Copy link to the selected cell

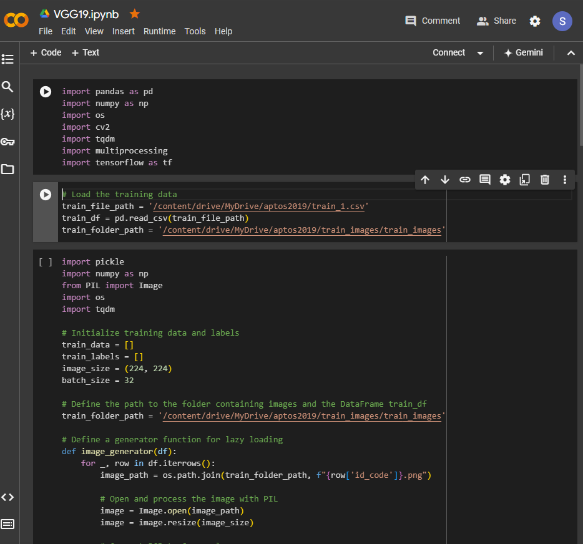coord(465,180)
